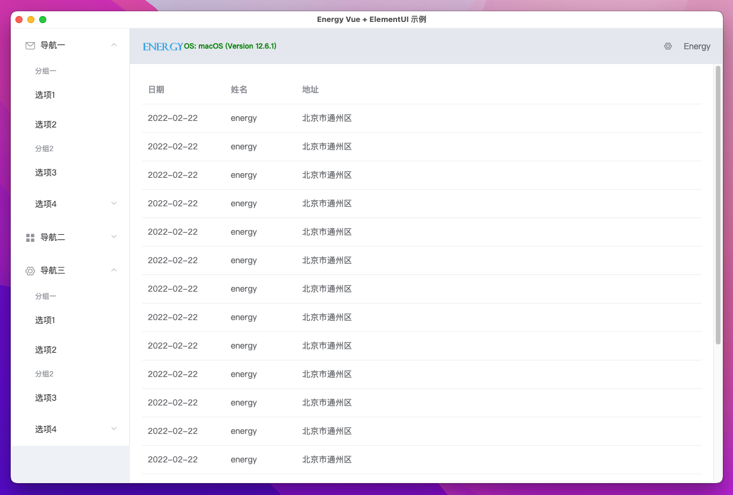Click the date cell in the first table row

coord(173,118)
